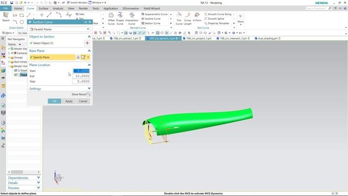The width and height of the screenshot is (348, 196).
Task: Select the Intersection Curve tool
Action: (x=132, y=19)
